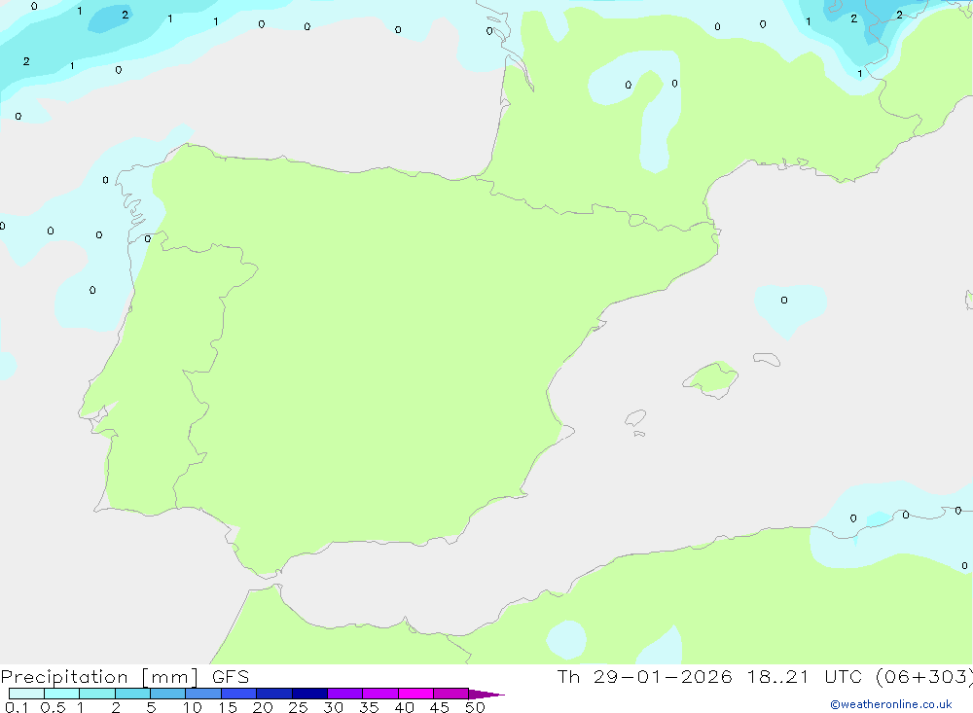This screenshot has height=713, width=973.
Task: Pick the 25–30 mm legend color swatch
Action: (309, 694)
